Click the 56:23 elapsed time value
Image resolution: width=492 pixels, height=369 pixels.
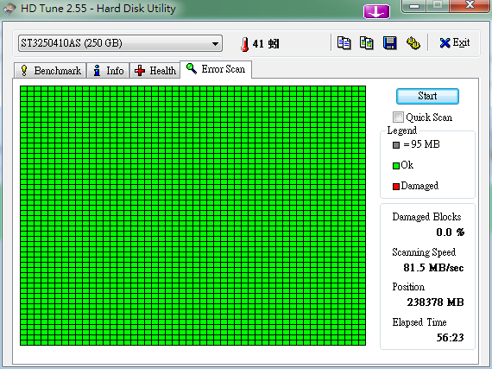click(450, 337)
